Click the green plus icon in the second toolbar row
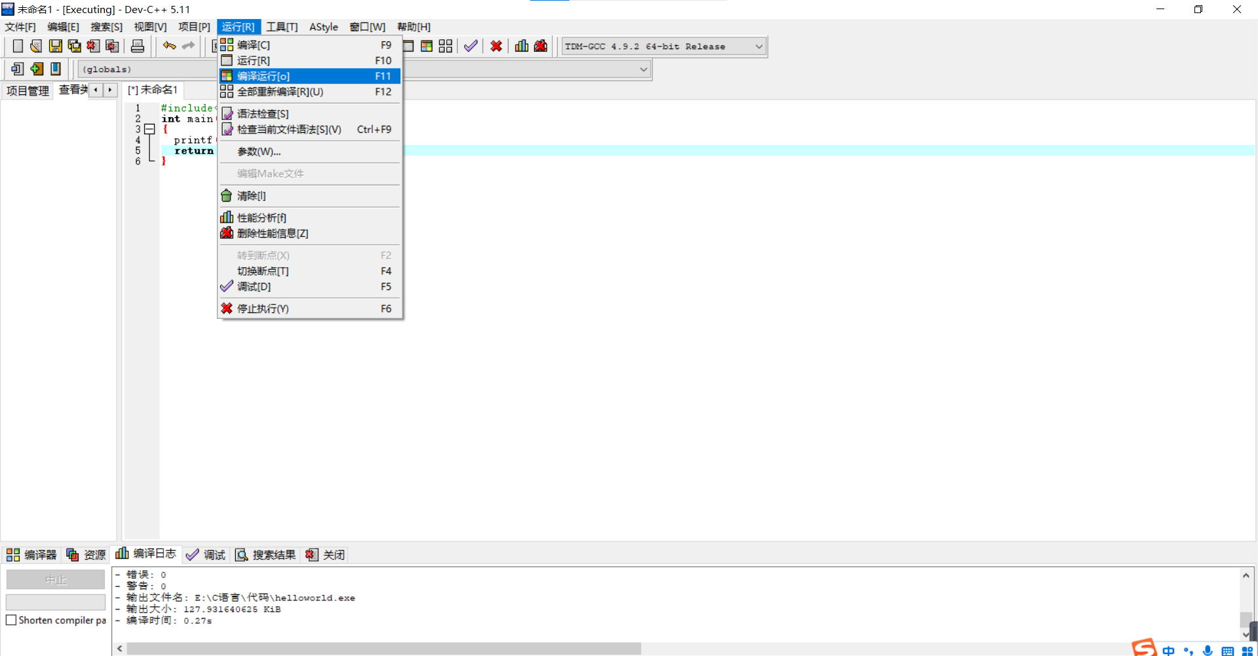 click(37, 69)
